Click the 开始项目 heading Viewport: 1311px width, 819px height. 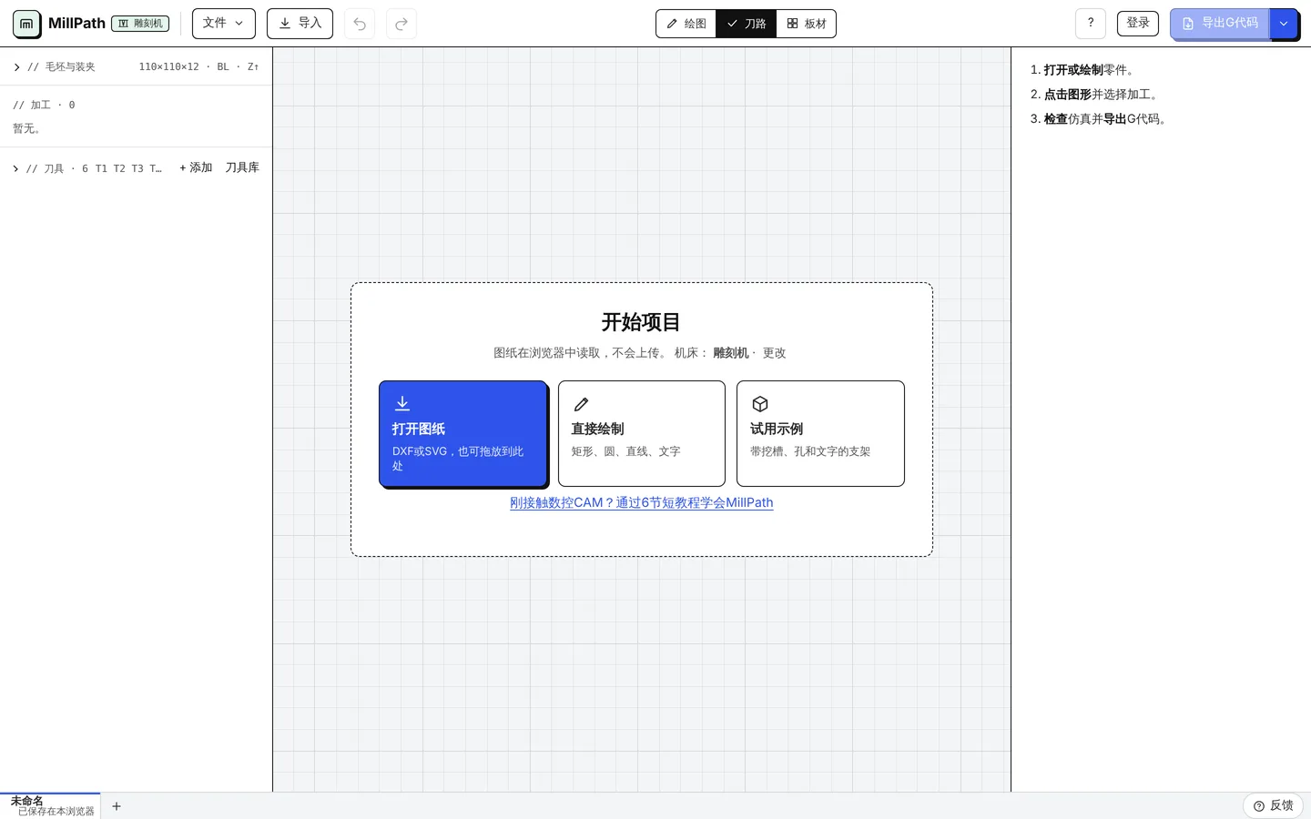click(x=642, y=322)
